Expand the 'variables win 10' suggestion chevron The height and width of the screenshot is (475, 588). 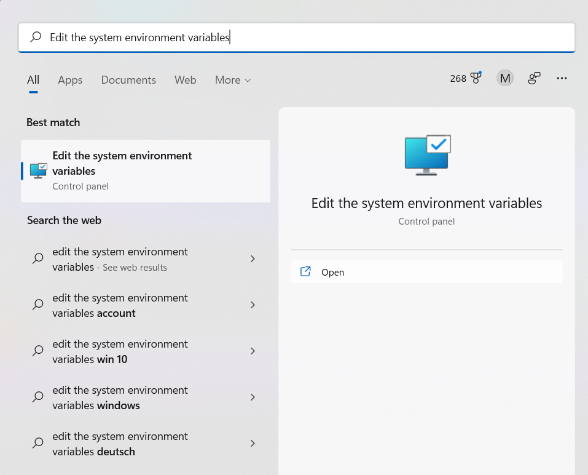pos(253,351)
